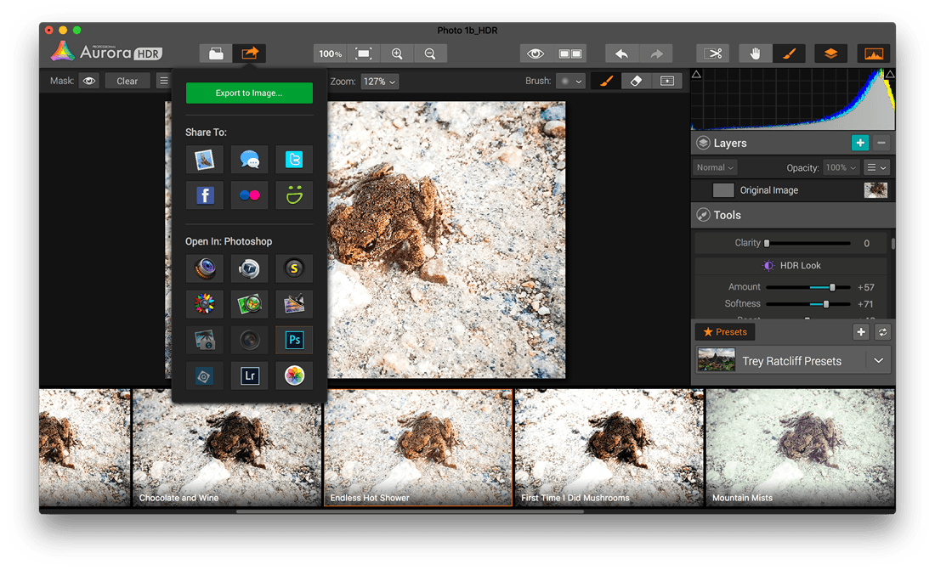Zoom out with the magnifier minus icon
Image resolution: width=935 pixels, height=570 pixels.
click(x=430, y=54)
